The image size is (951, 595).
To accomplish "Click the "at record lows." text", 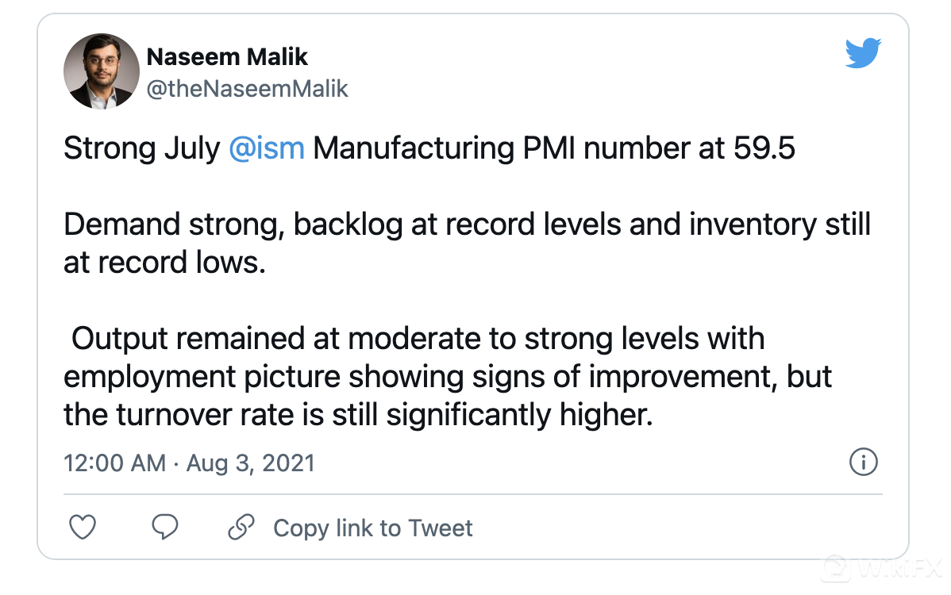I will point(164,263).
